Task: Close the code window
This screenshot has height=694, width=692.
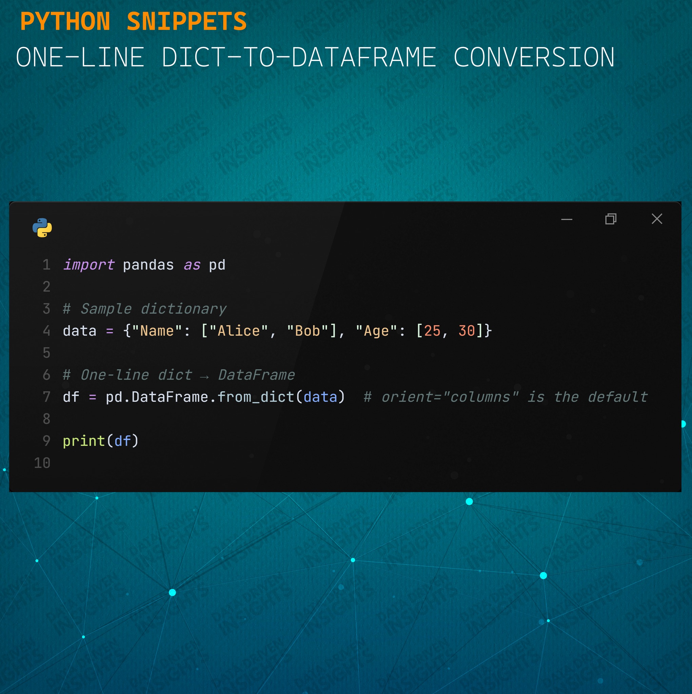Action: (x=657, y=219)
